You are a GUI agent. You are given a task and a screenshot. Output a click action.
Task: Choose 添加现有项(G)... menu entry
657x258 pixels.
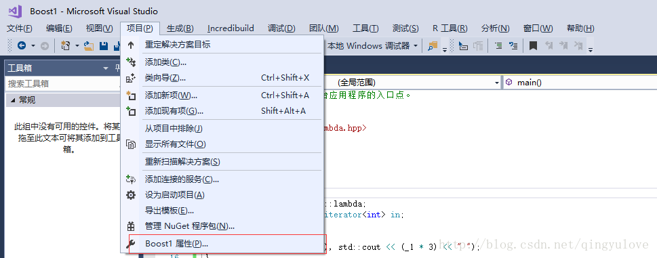(222, 111)
